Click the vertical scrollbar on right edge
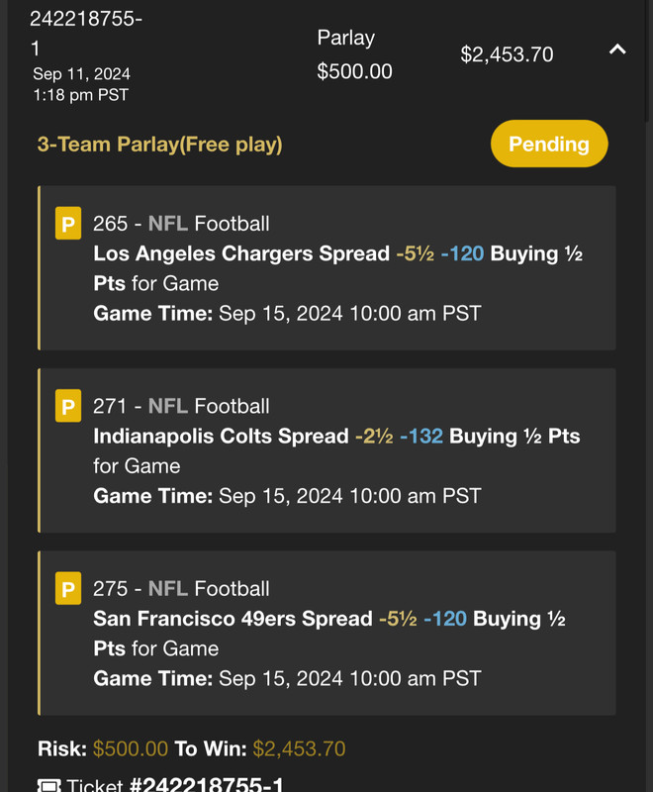This screenshot has height=792, width=653. [648, 60]
